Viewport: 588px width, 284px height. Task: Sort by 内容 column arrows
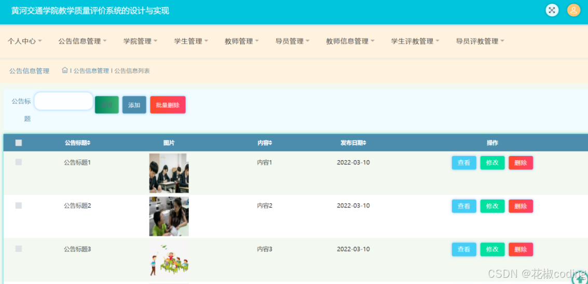270,143
